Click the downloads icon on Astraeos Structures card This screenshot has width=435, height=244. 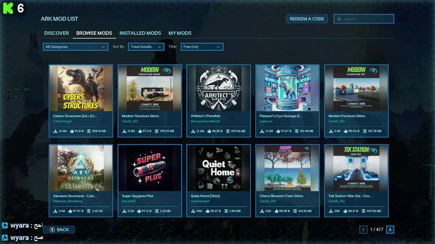[x=55, y=211]
